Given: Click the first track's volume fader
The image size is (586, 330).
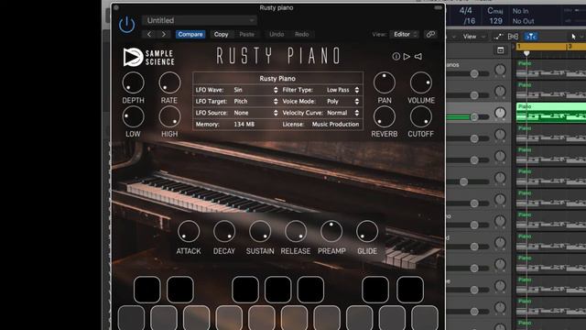Looking at the screenshot, I should coord(474,73).
